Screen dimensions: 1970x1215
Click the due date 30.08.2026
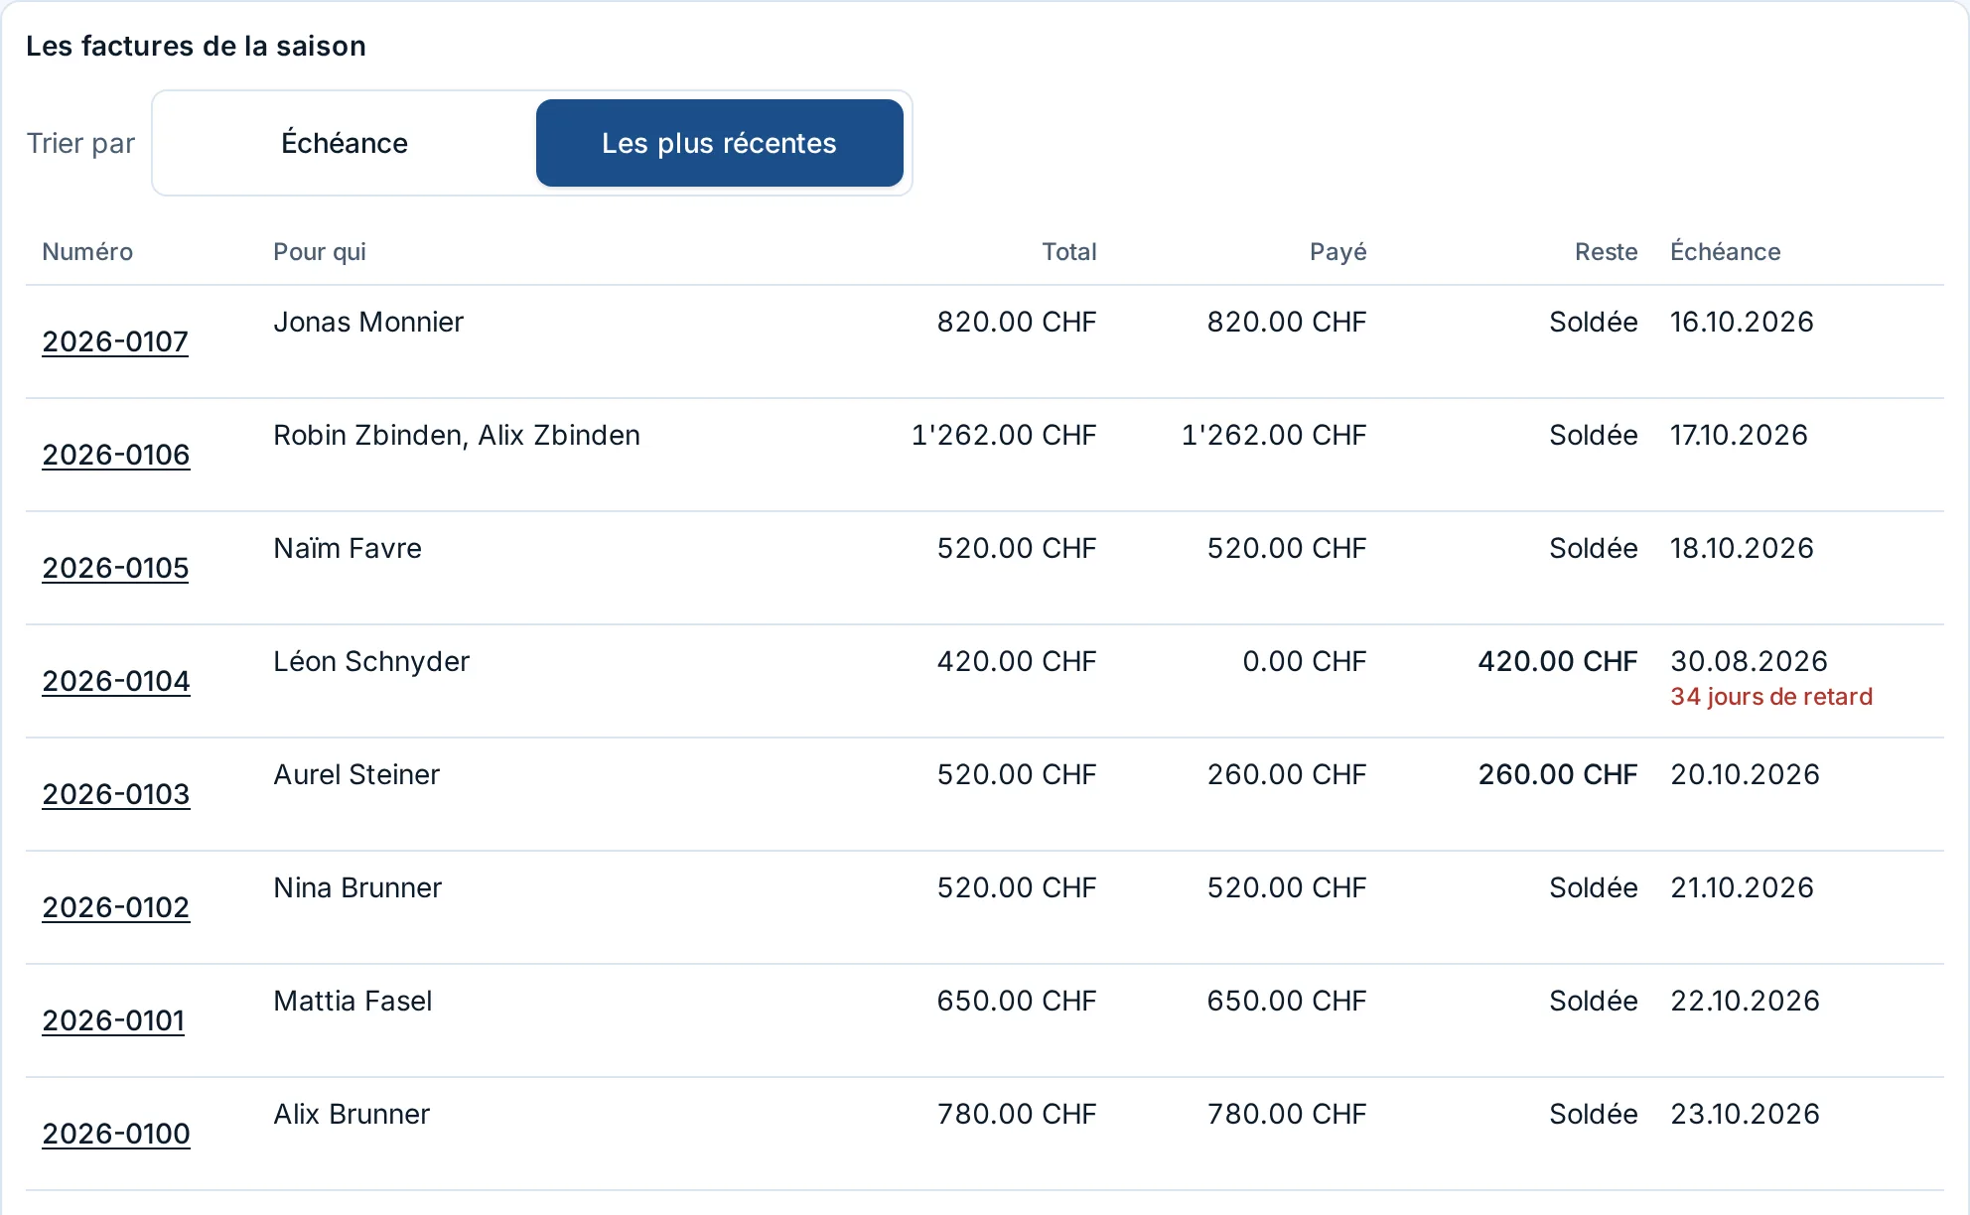click(1750, 661)
